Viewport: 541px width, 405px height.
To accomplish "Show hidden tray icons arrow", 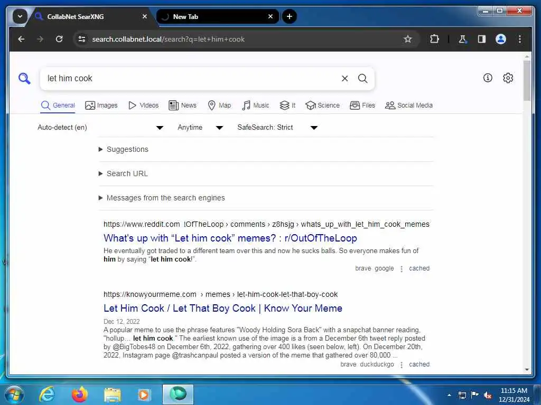I will (449, 395).
